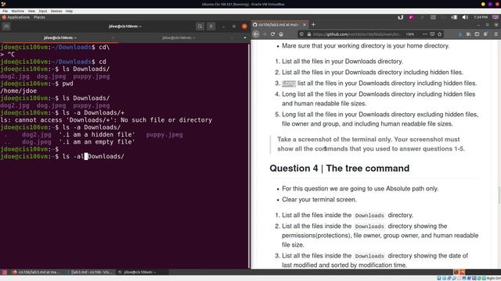Open VirtualBox Devices menu

point(56,11)
